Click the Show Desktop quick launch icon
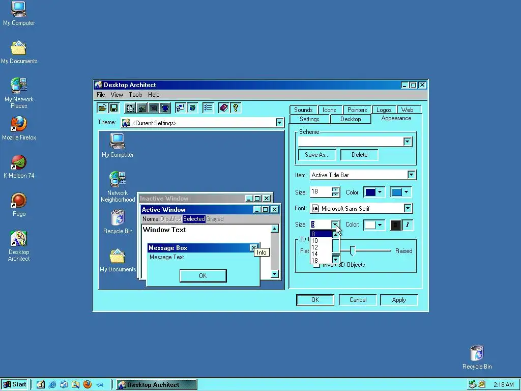The image size is (521, 391). [x=41, y=384]
